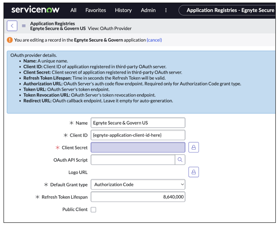Toggle the Public Client checkbox
Viewport: 278px width, 225px height.
(x=93, y=209)
